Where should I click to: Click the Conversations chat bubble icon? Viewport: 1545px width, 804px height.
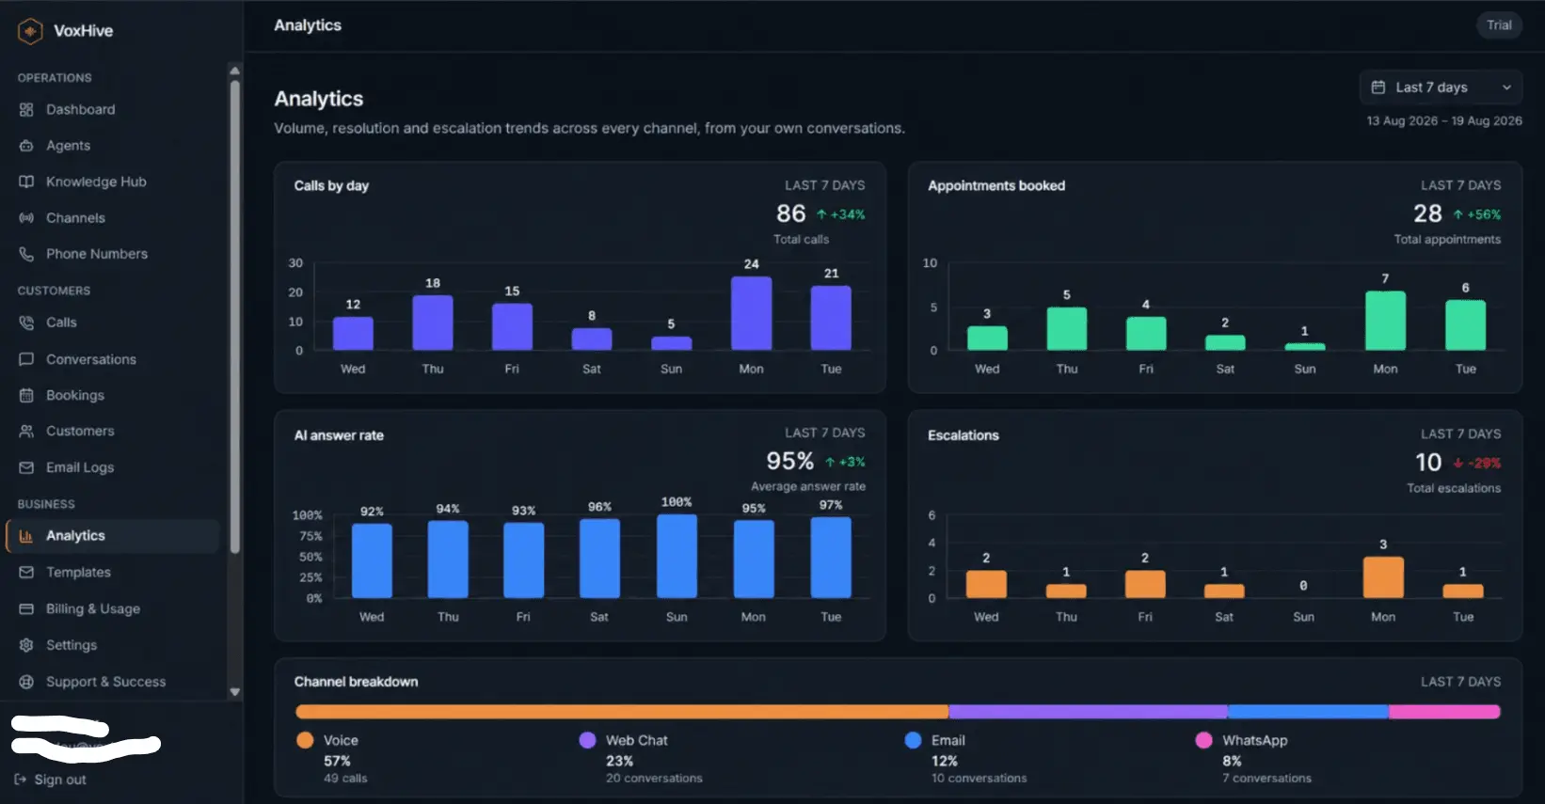[26, 359]
